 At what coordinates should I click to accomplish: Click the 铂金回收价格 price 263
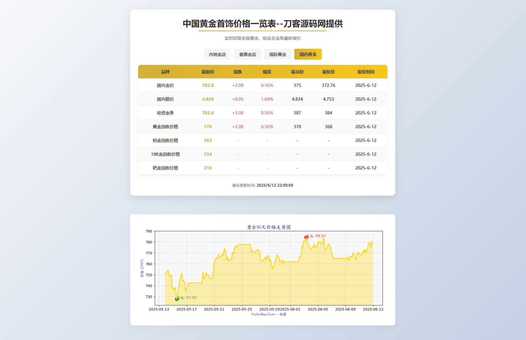[208, 140]
